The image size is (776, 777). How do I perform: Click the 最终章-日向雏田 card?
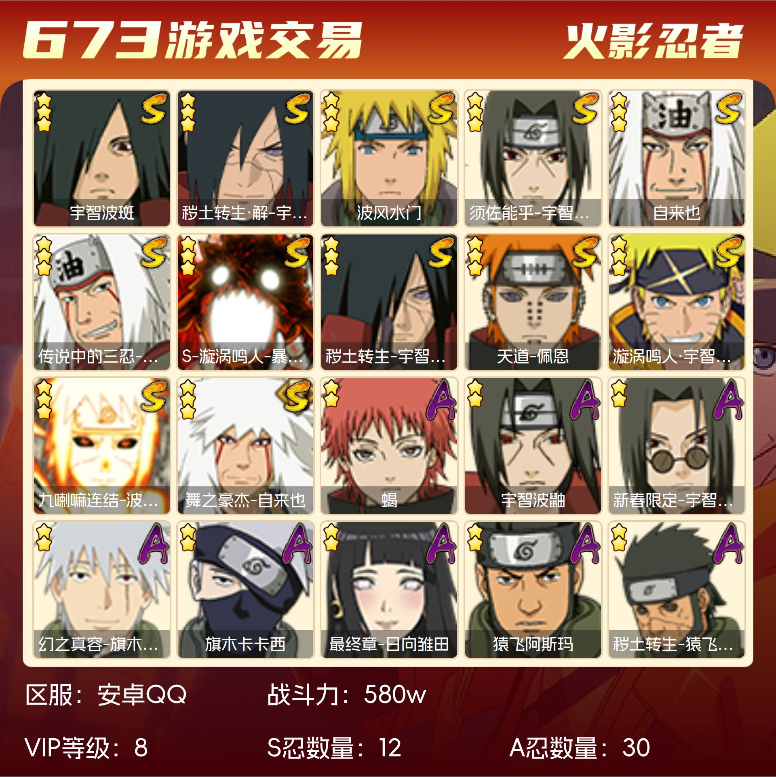(389, 590)
